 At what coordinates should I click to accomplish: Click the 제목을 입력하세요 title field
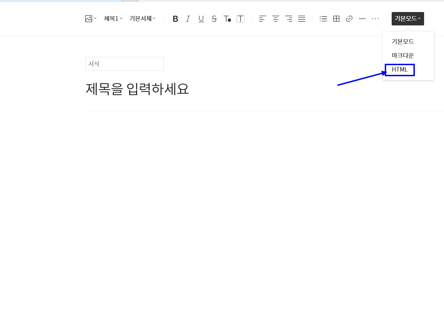click(x=137, y=89)
